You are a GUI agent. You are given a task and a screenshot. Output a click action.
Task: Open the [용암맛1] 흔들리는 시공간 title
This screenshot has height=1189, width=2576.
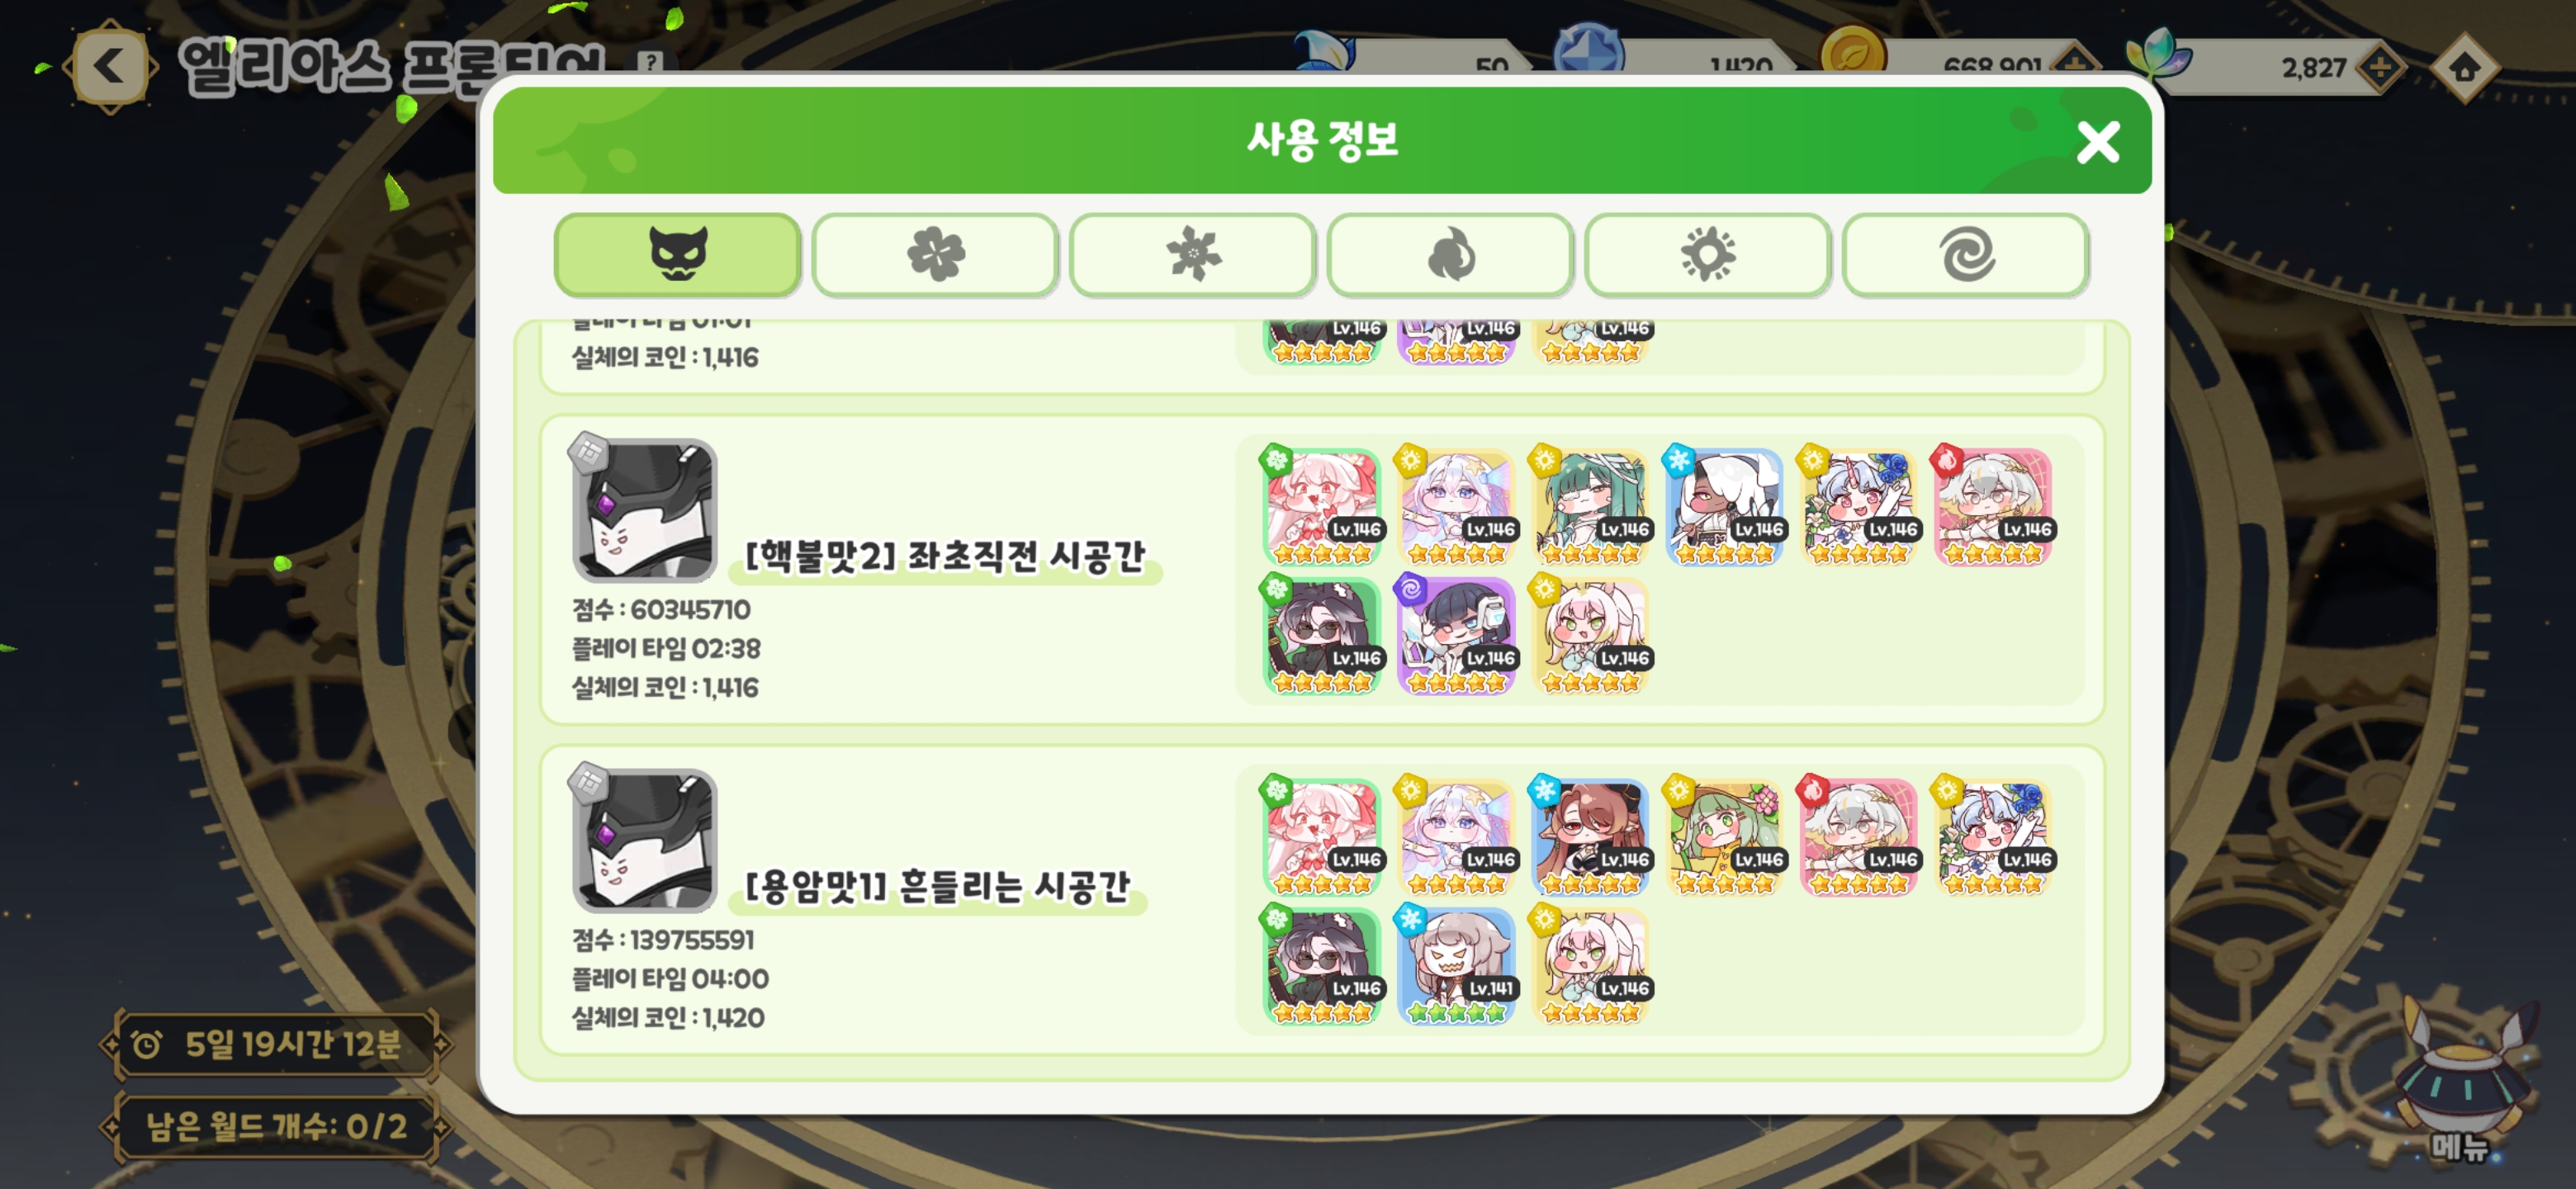tap(937, 886)
